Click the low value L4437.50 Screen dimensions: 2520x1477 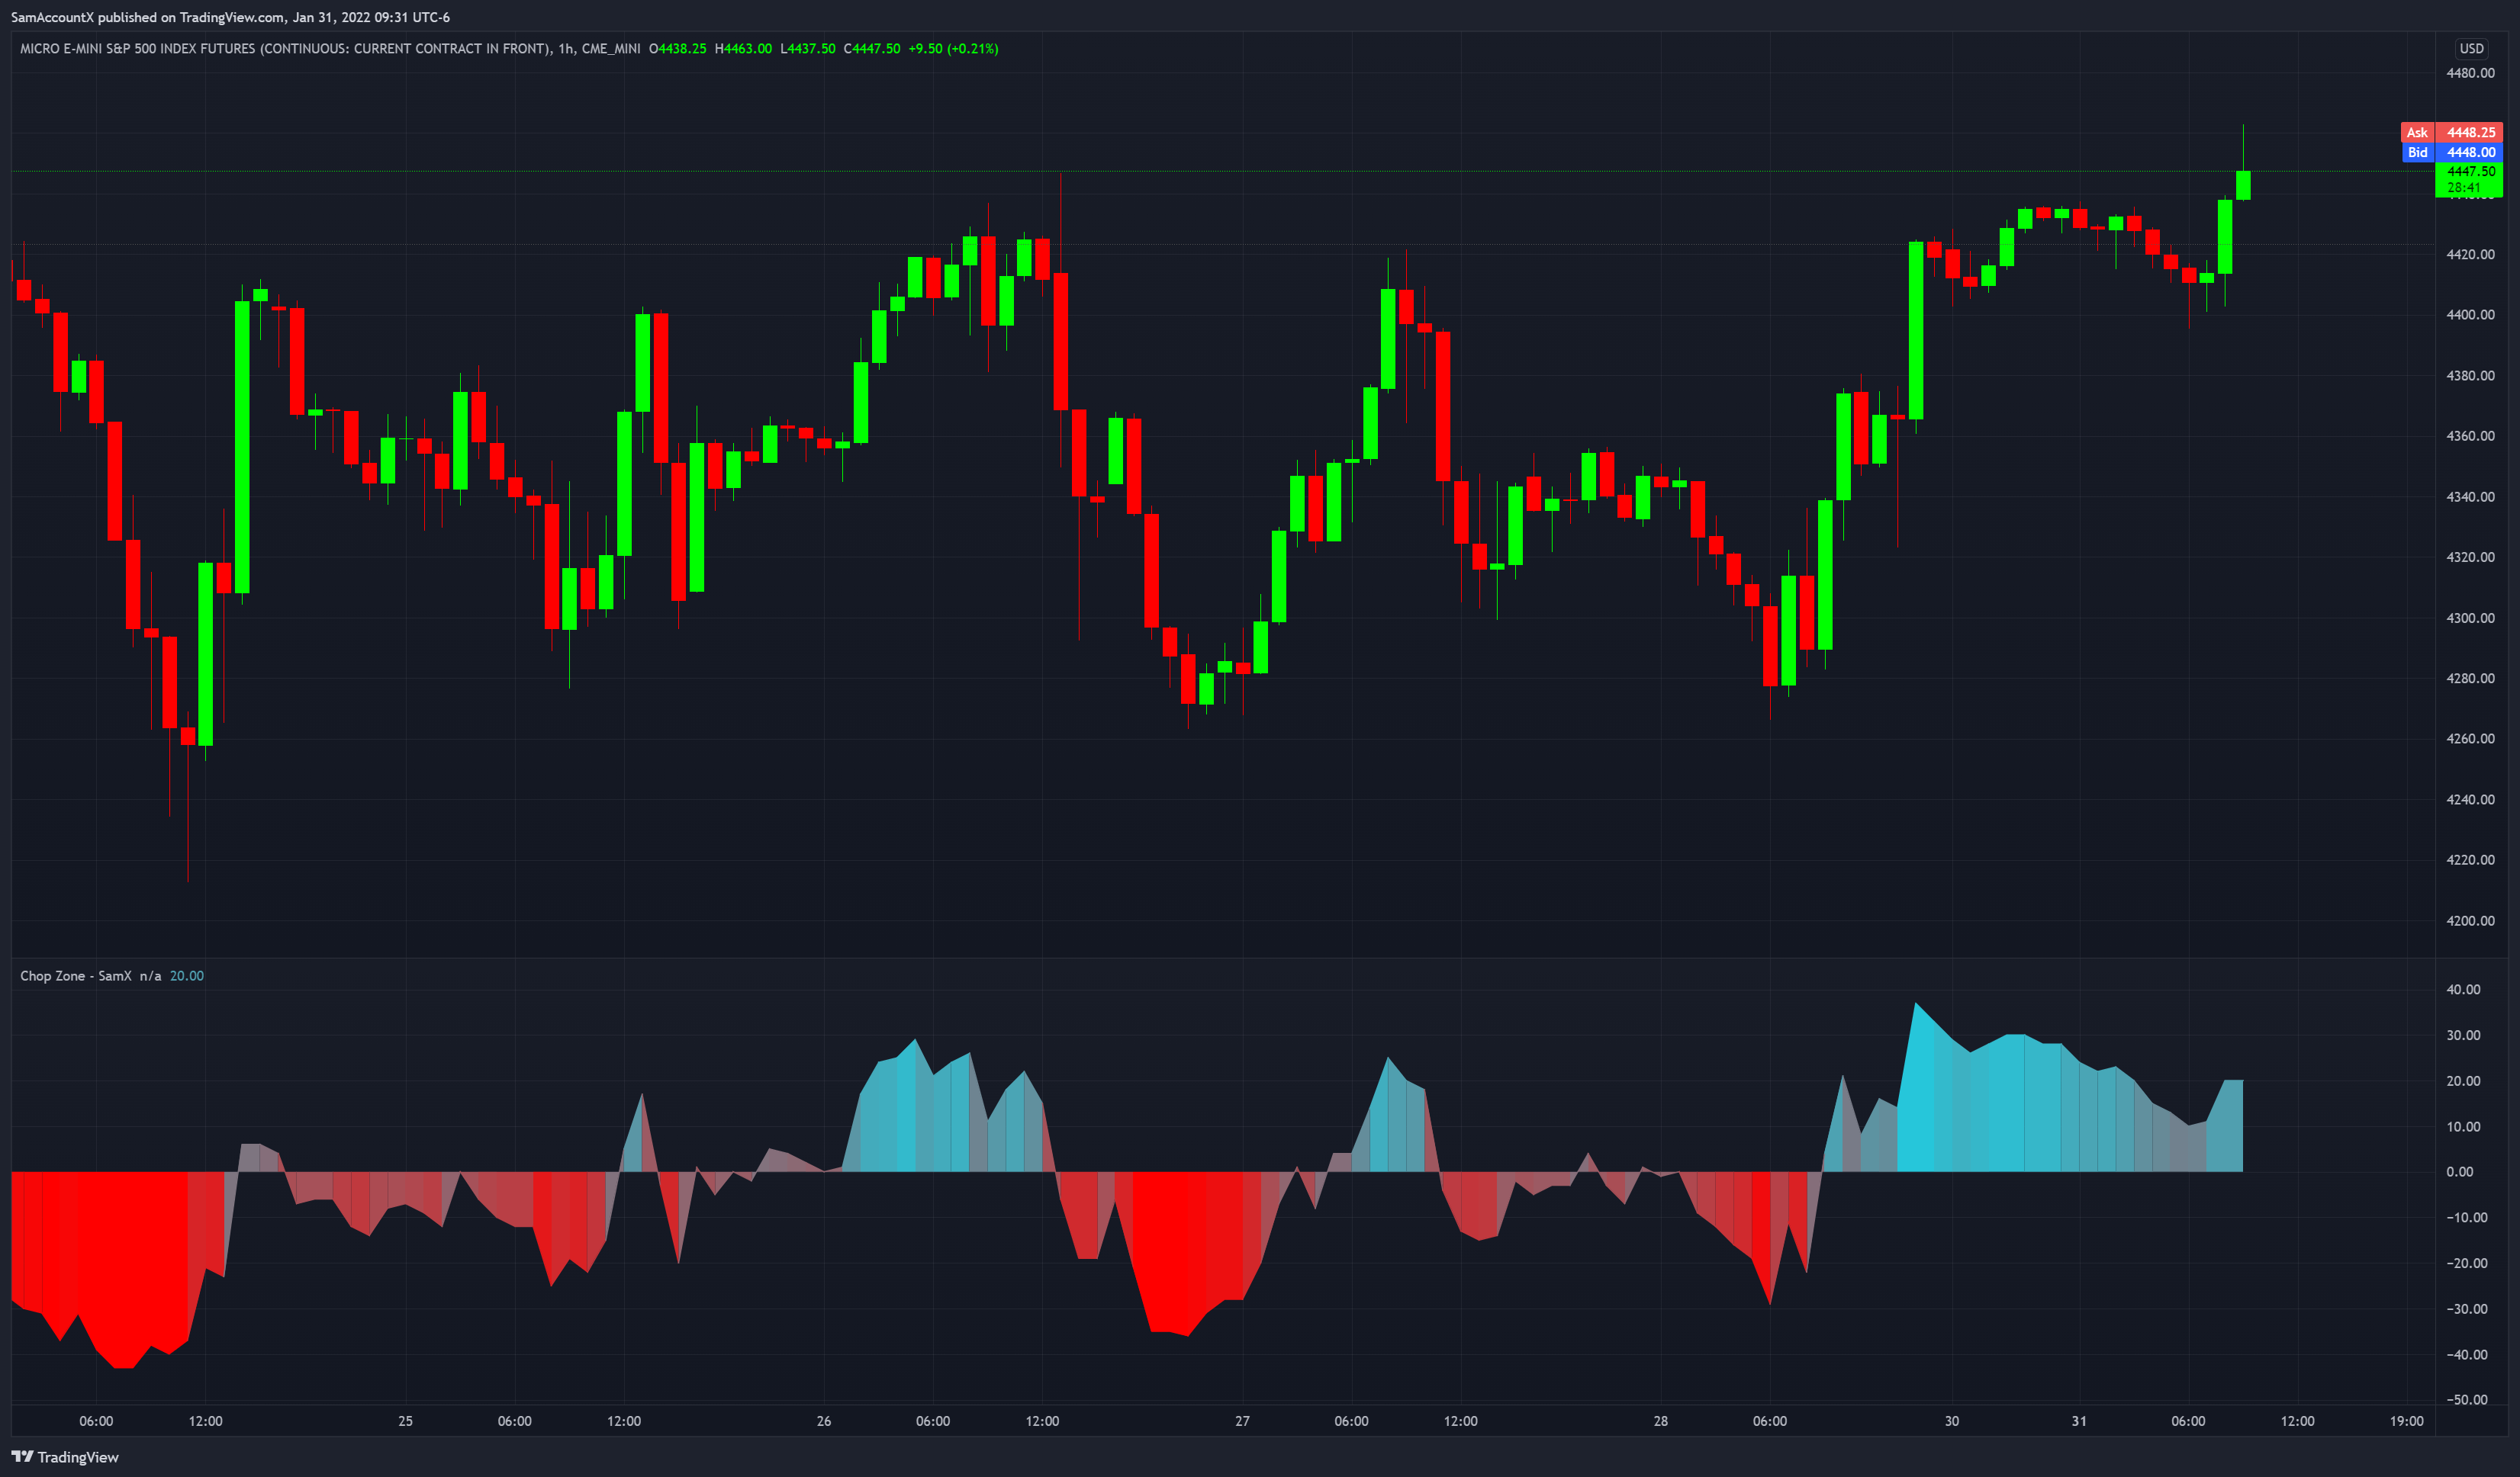(x=808, y=48)
